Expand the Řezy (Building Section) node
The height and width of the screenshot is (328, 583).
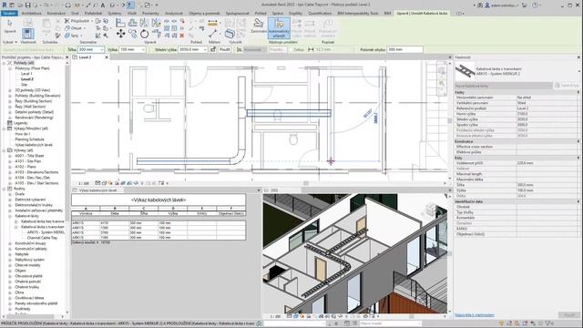[x=10, y=101]
